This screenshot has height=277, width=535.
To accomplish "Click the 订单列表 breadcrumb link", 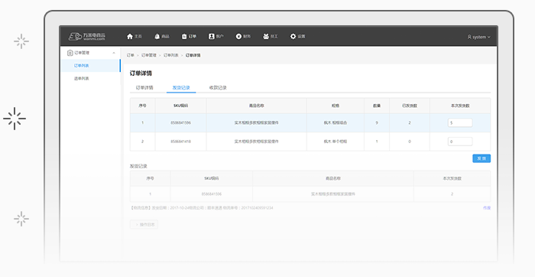I will pyautogui.click(x=171, y=55).
